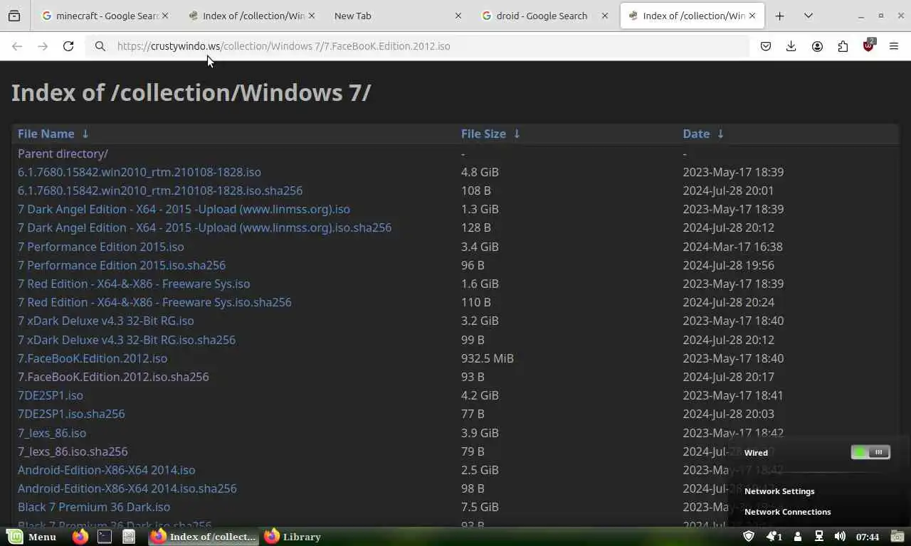911x546 pixels.
Task: Close the droid Google Search tab
Action: click(605, 16)
